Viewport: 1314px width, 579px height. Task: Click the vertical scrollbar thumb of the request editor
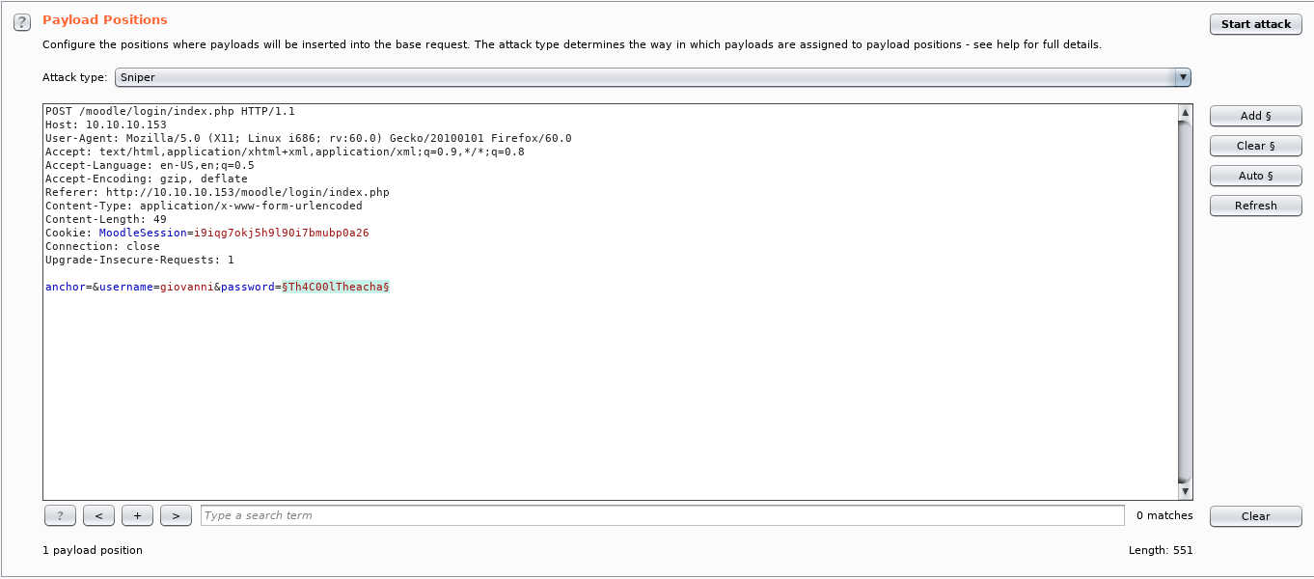tap(1185, 299)
